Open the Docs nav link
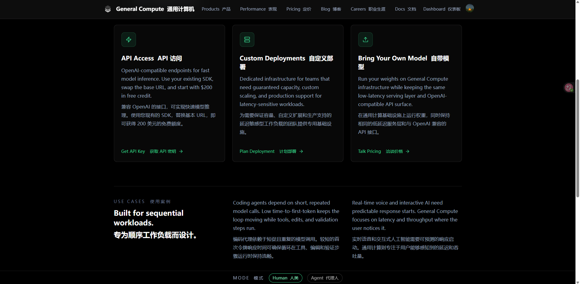Viewport: 580px width, 284px height. 405,9
